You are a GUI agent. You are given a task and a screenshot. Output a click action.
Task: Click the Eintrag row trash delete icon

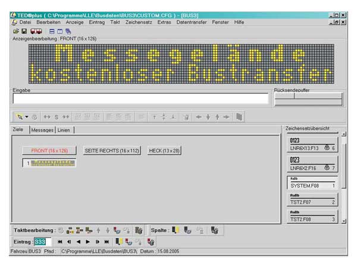151,242
